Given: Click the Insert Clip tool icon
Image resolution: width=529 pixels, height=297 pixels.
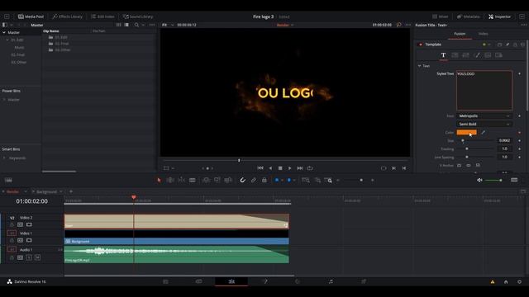Looking at the screenshot, I should [206, 180].
